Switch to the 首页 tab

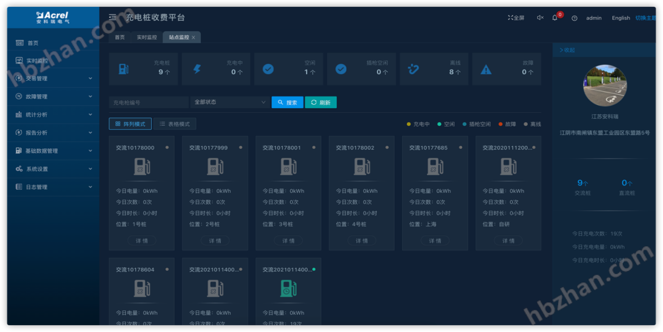tap(119, 37)
